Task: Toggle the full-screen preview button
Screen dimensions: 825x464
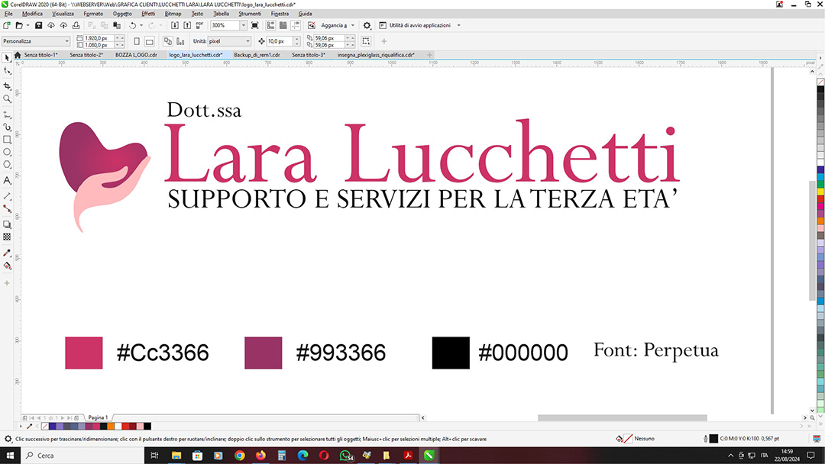Action: (x=254, y=25)
